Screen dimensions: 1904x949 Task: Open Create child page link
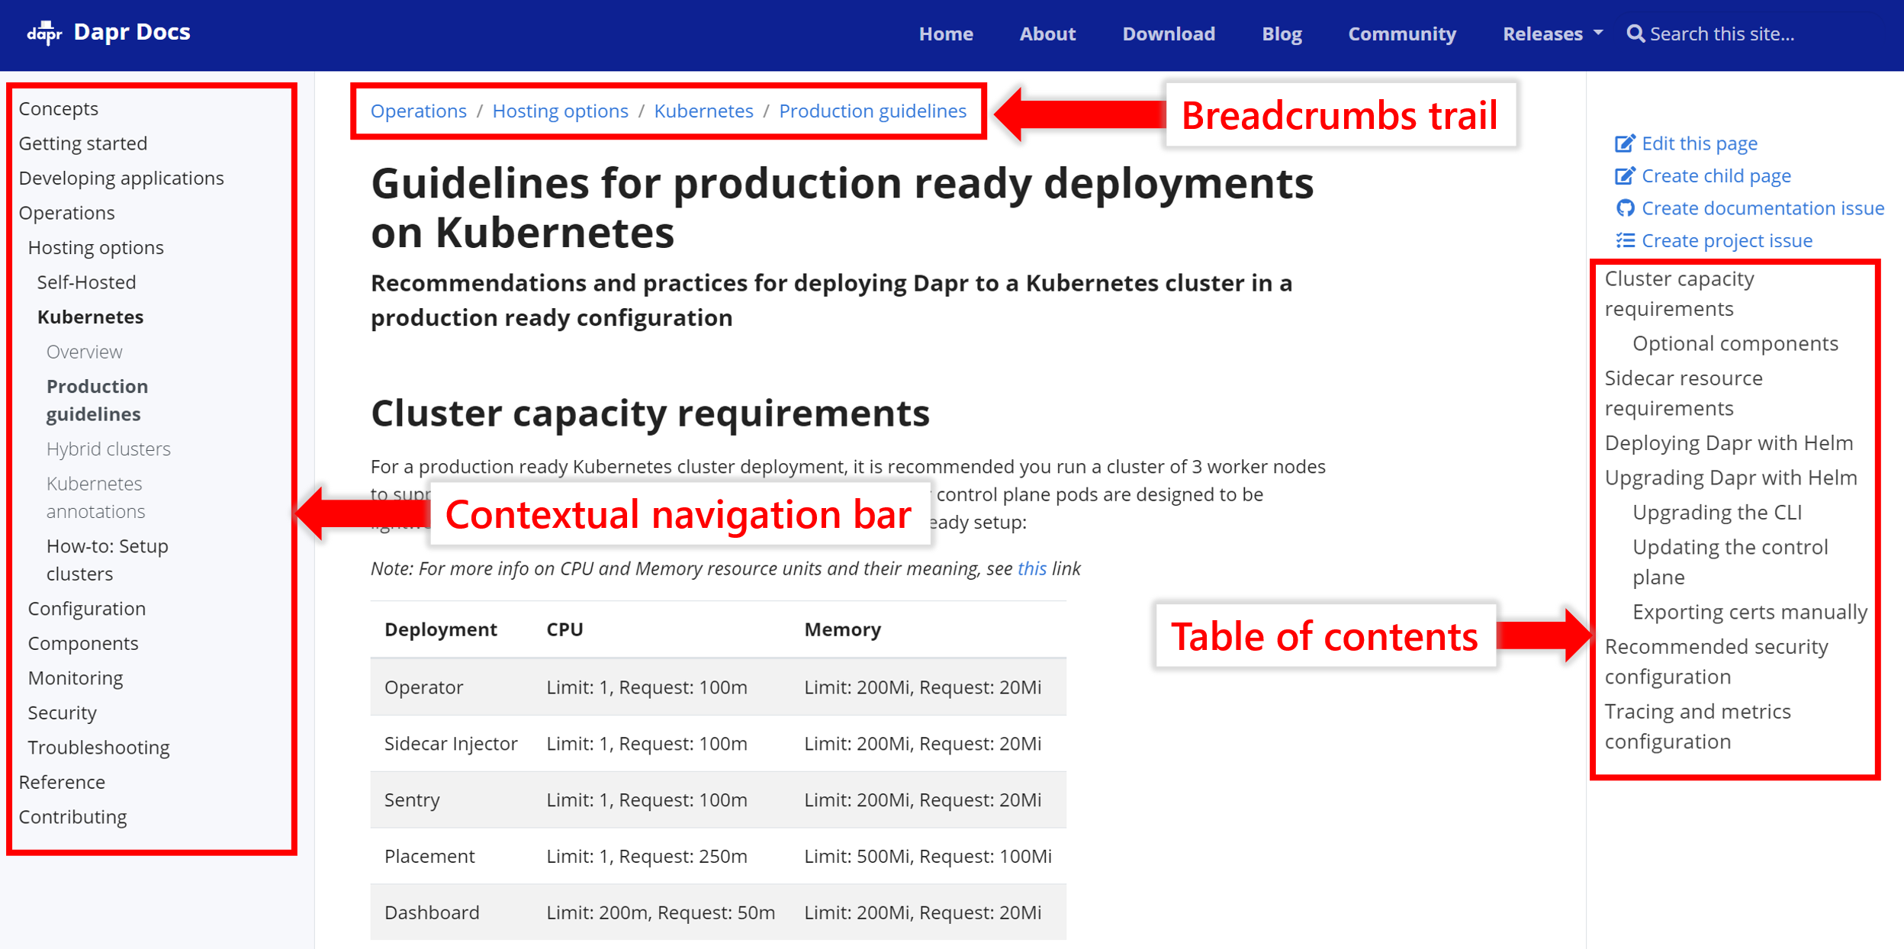click(1716, 176)
